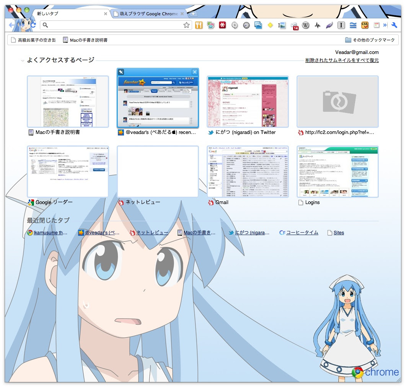Click the CSS validator extension icon
This screenshot has width=406, height=387.
[x=365, y=25]
